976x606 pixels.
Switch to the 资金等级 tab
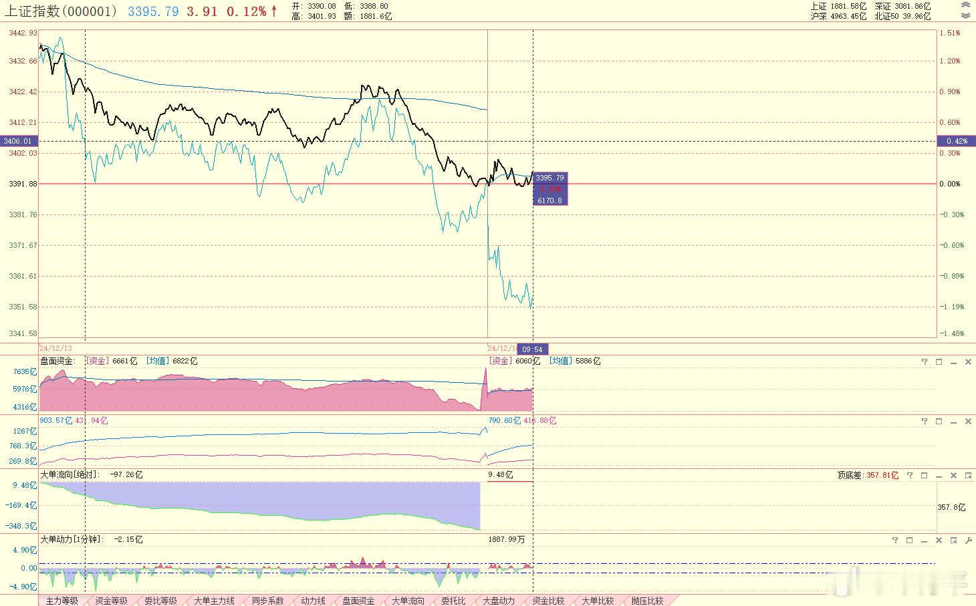(111, 601)
